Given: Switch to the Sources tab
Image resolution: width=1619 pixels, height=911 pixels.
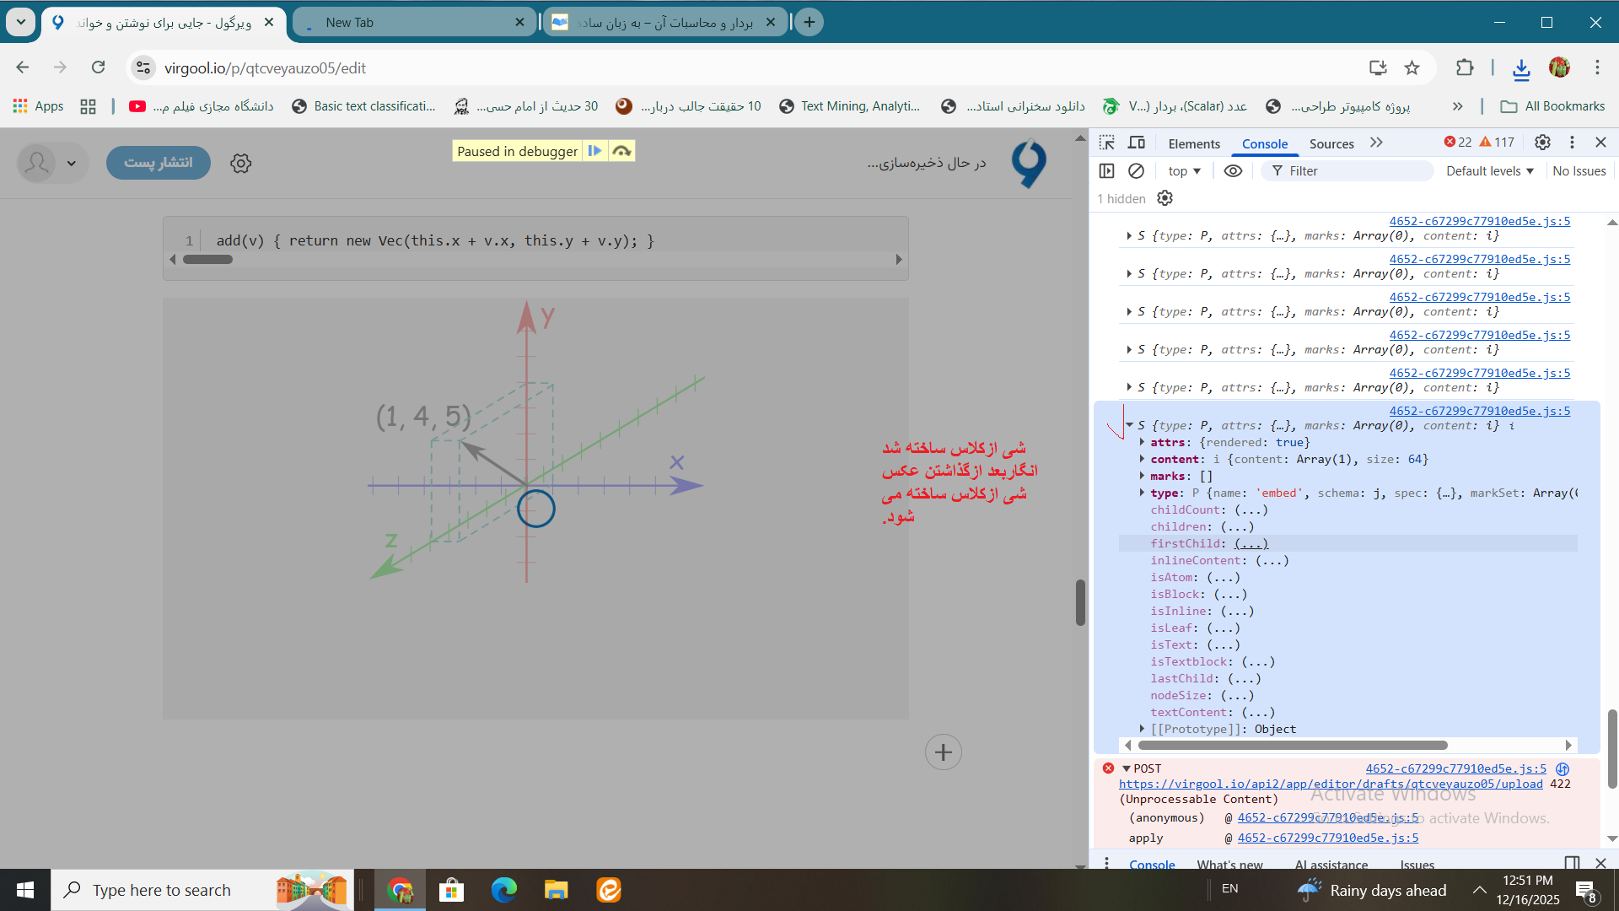Looking at the screenshot, I should pyautogui.click(x=1331, y=143).
